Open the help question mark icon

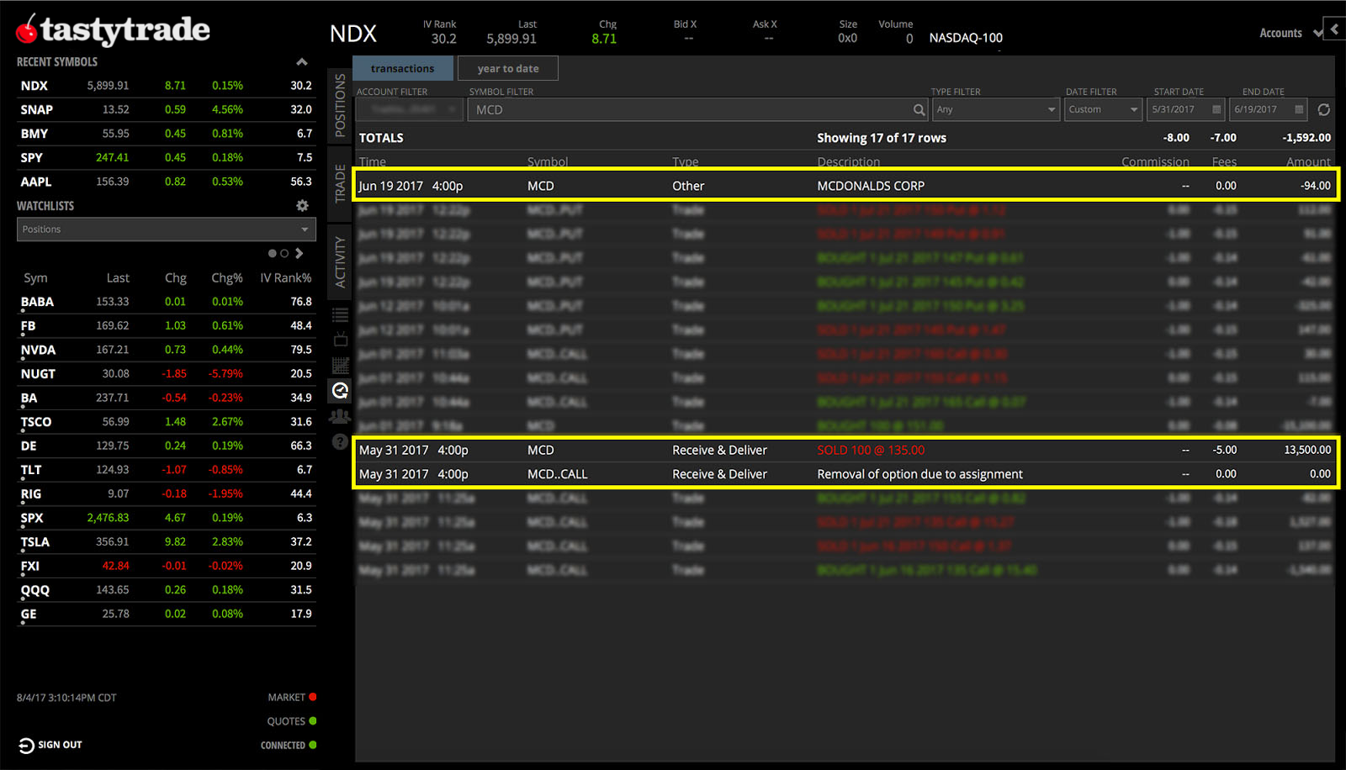340,441
